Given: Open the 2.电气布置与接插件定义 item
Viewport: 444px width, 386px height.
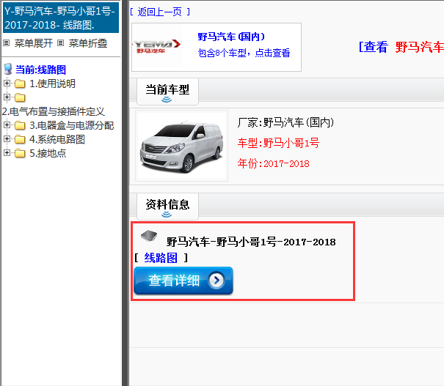Looking at the screenshot, I should tap(54, 111).
